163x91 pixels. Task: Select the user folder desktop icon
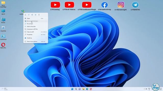point(3,4)
